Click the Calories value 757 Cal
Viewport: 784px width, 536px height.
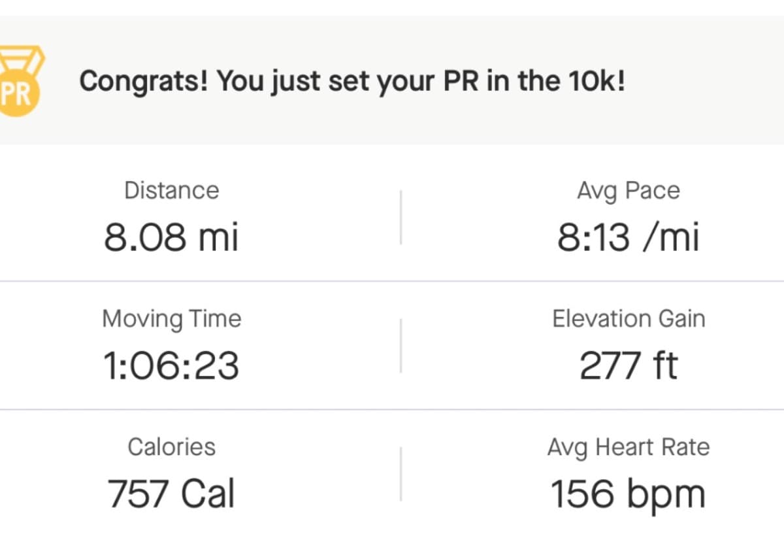point(171,492)
